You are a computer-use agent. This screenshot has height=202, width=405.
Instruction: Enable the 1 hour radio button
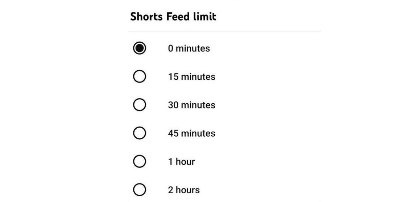[x=139, y=162]
